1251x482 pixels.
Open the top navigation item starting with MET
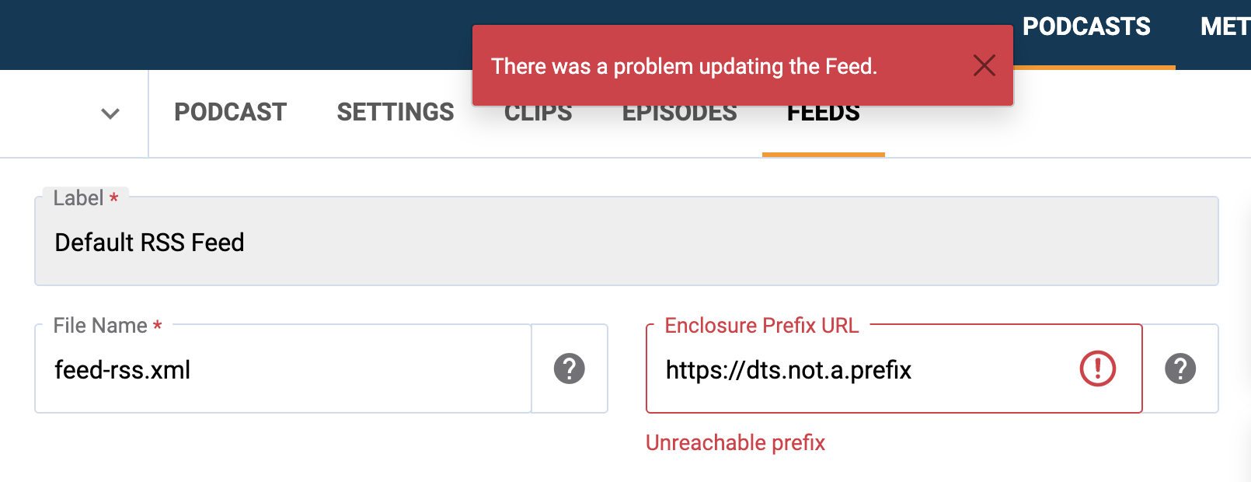coord(1224,27)
